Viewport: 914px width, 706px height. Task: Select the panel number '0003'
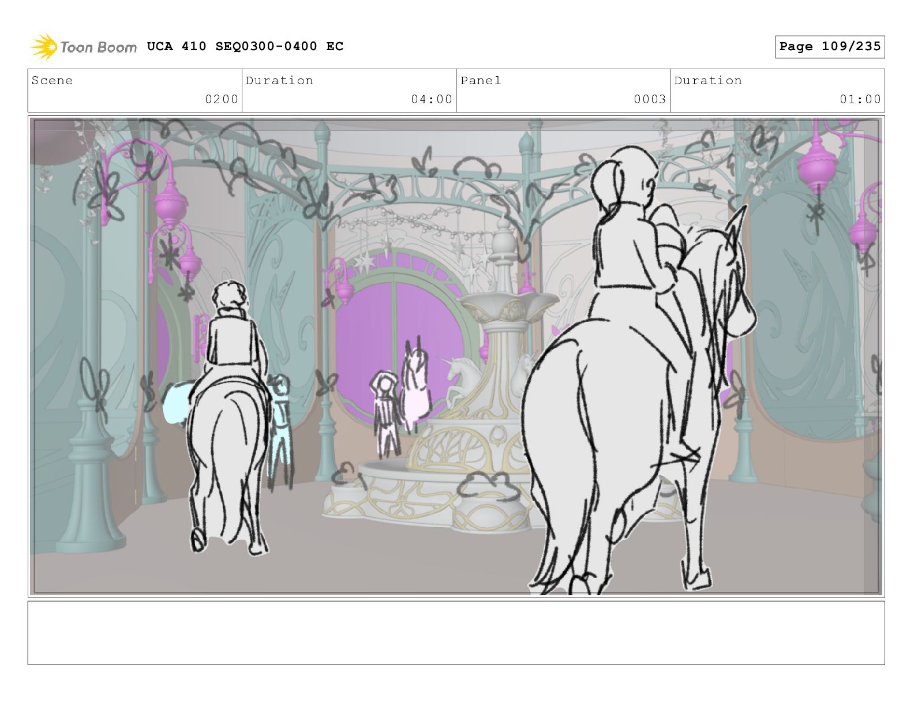click(x=650, y=99)
